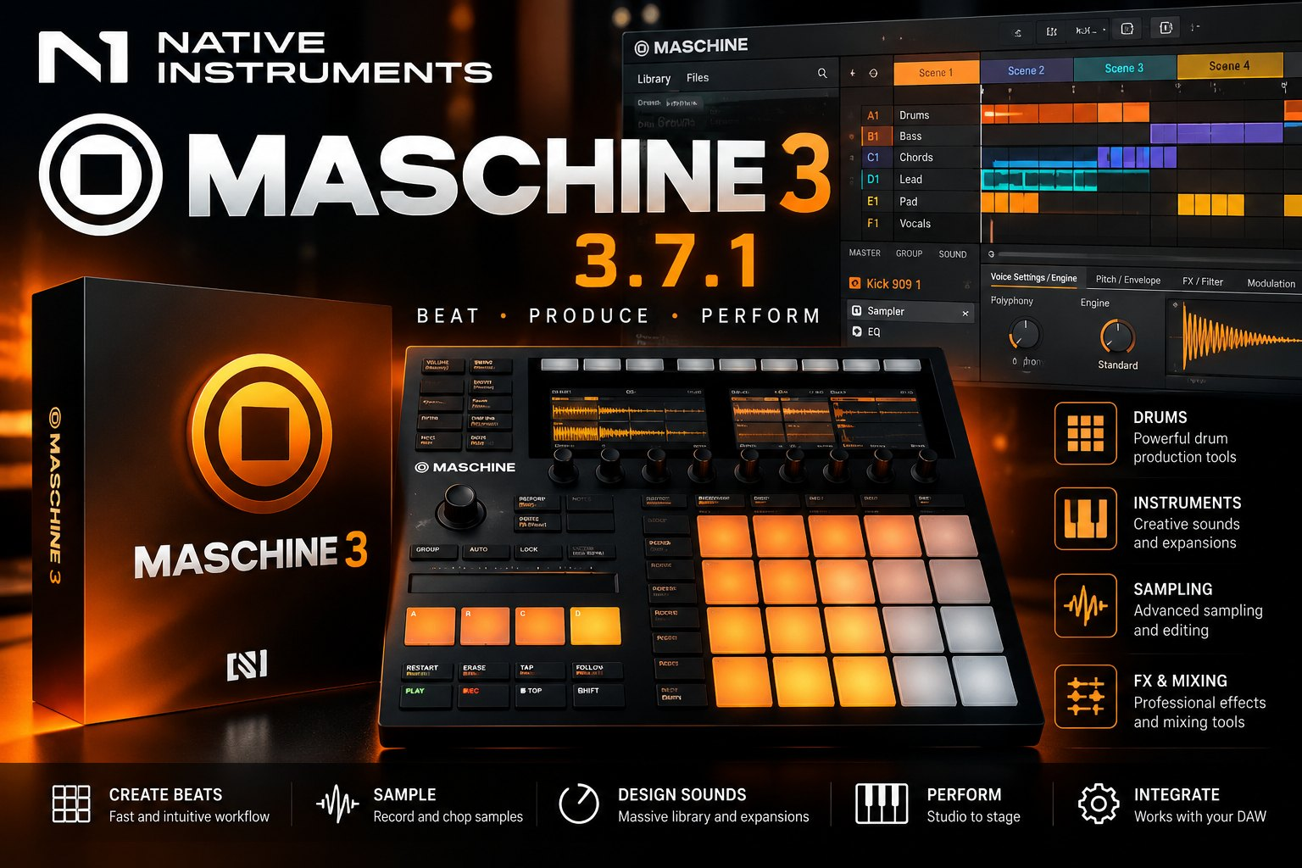Toggle the Sampler plug-in bypass icon
This screenshot has width=1302, height=868.
(x=857, y=311)
